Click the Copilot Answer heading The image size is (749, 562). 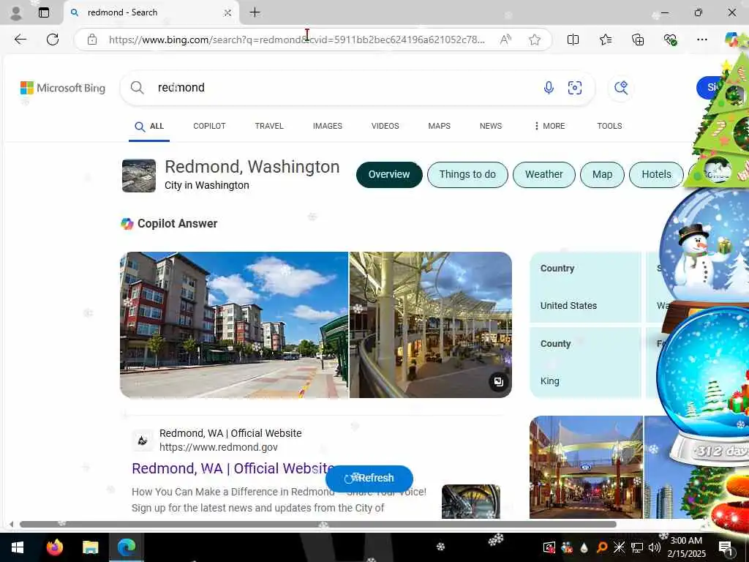pos(177,224)
